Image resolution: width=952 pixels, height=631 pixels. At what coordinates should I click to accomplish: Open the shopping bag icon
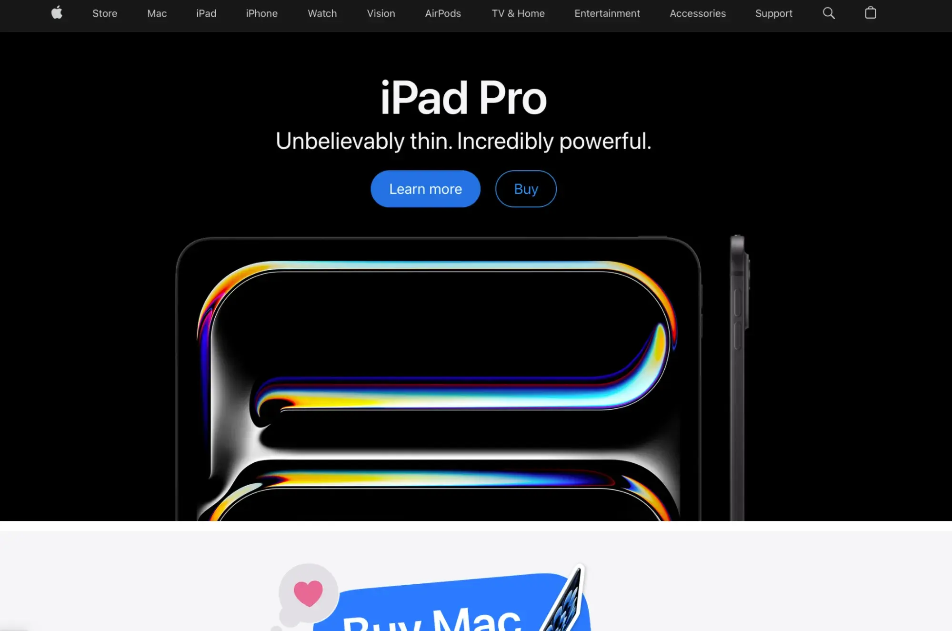click(871, 13)
